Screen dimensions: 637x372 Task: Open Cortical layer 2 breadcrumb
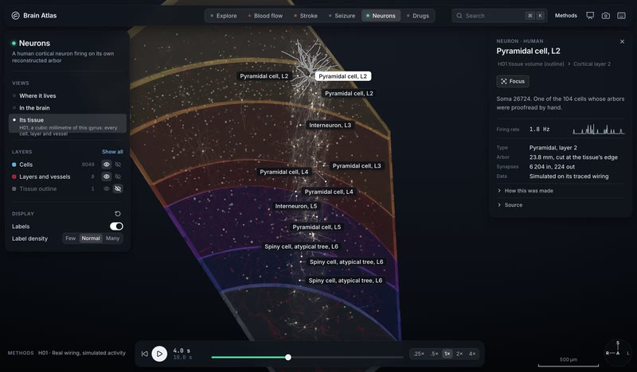click(x=592, y=64)
